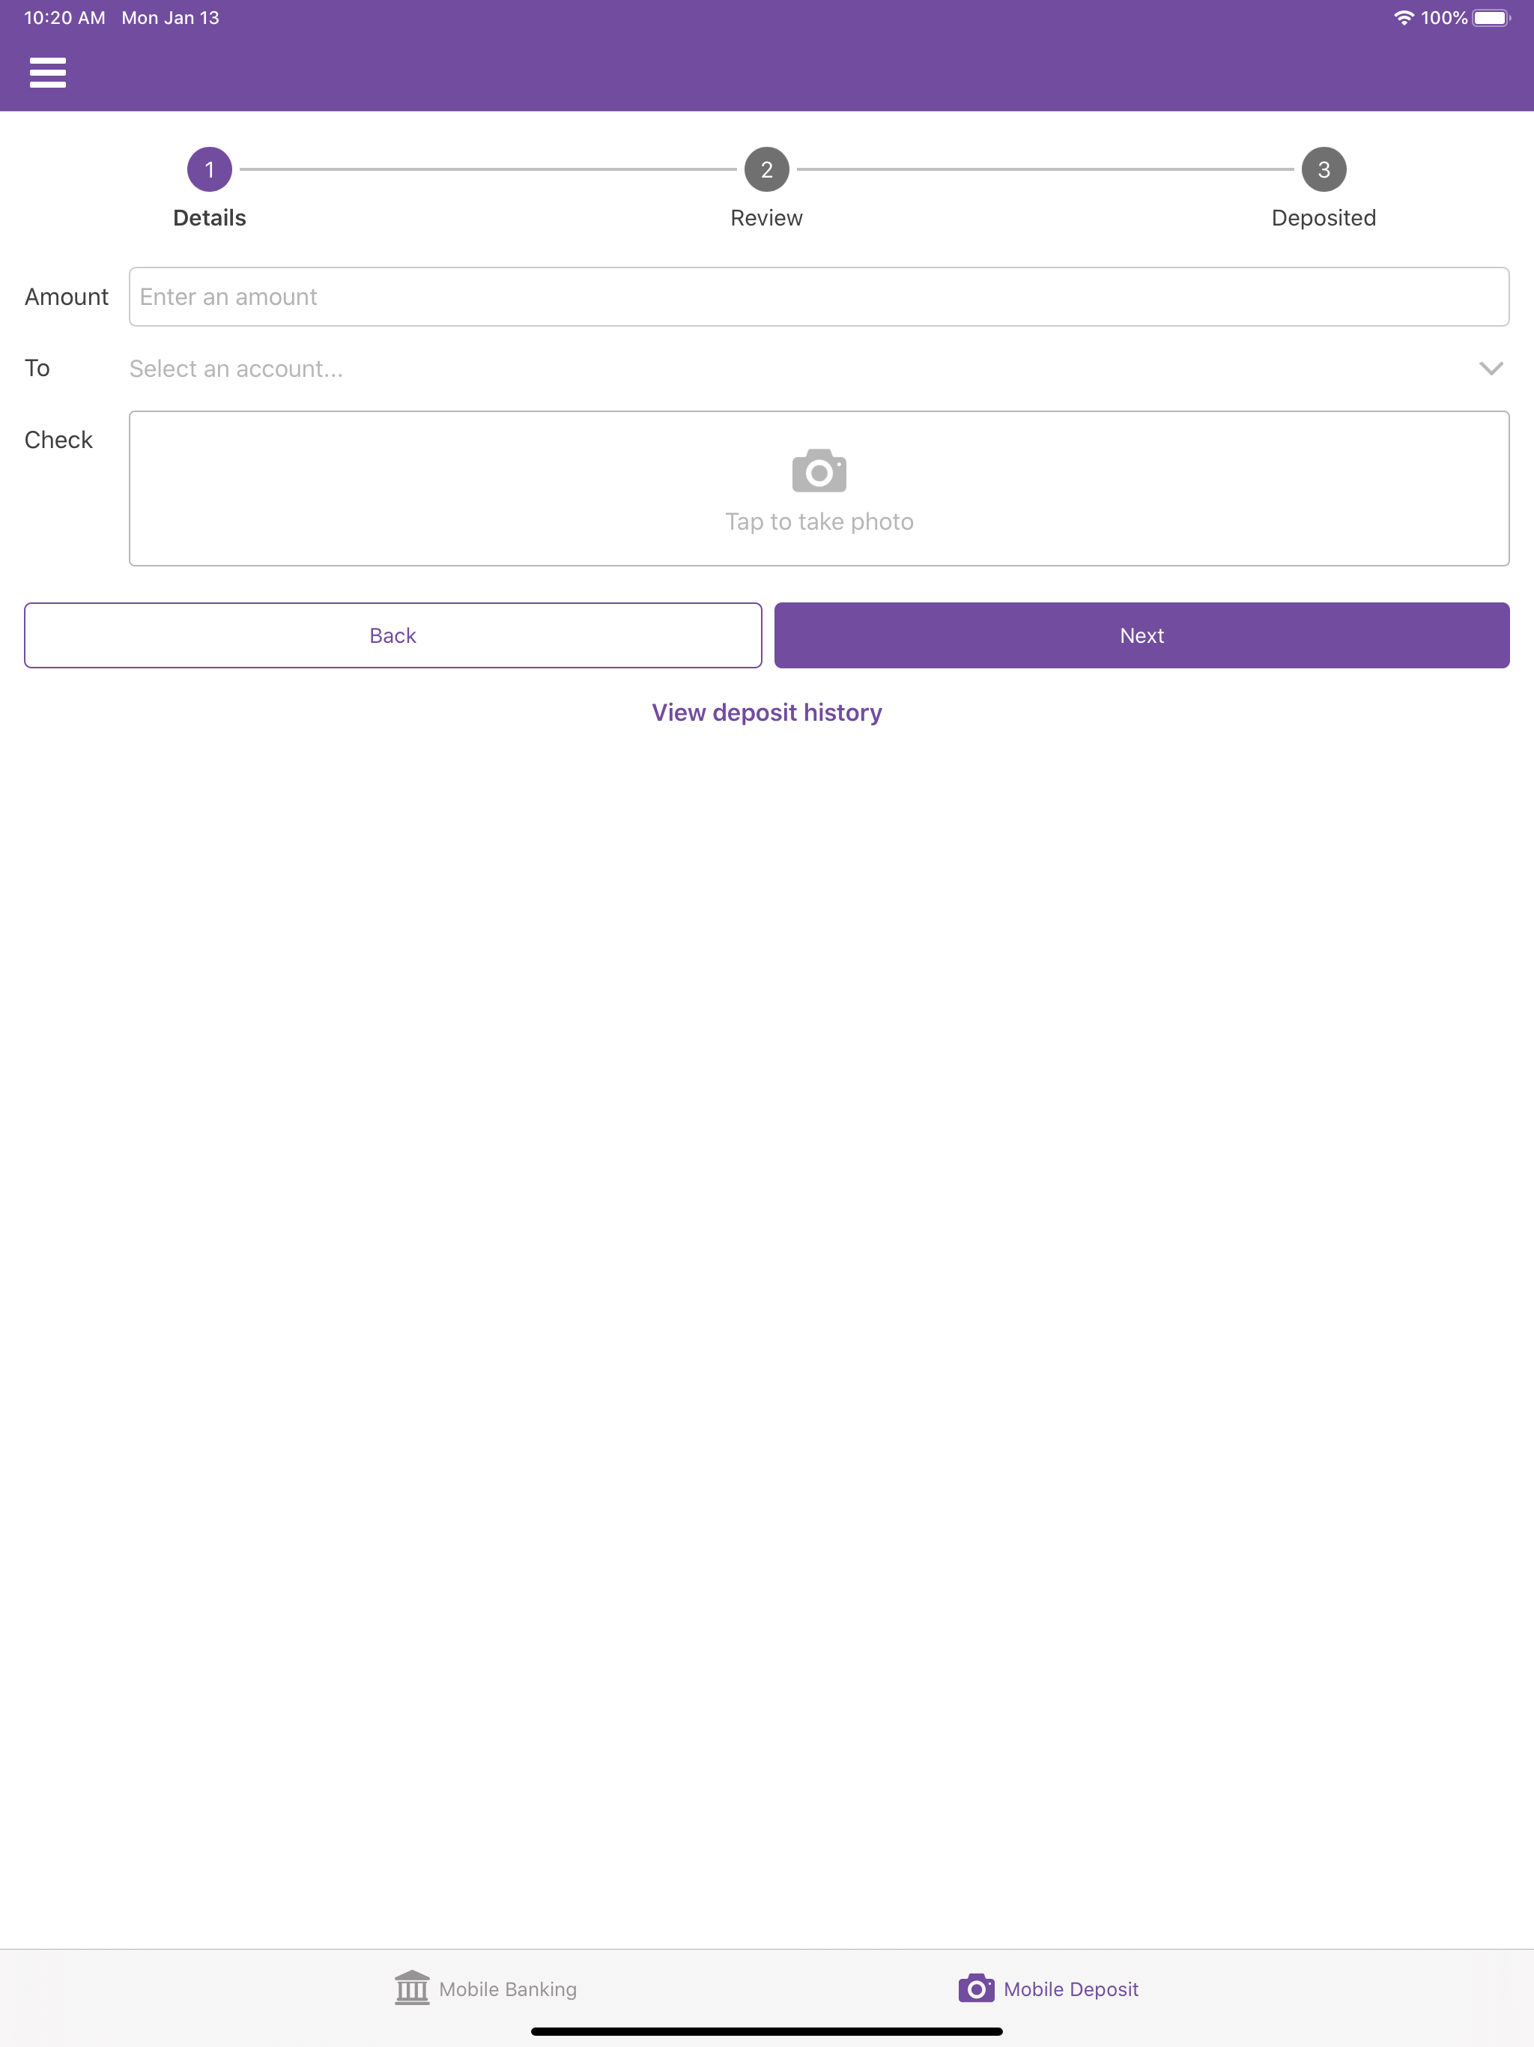Tap the Review step label
Viewport: 1534px width, 2047px height.
point(767,218)
